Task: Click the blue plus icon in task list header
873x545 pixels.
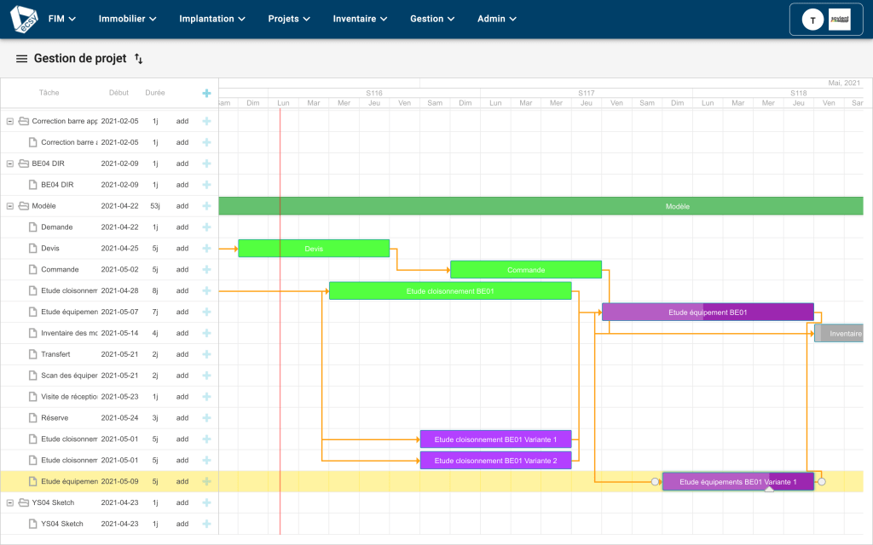Action: click(x=206, y=93)
